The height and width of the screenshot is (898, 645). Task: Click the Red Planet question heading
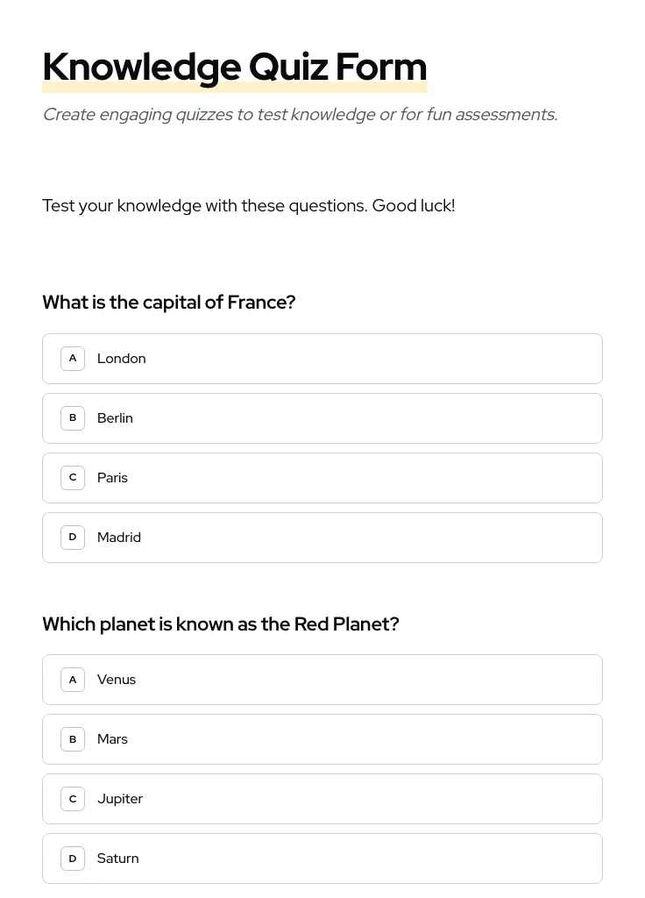[221, 624]
